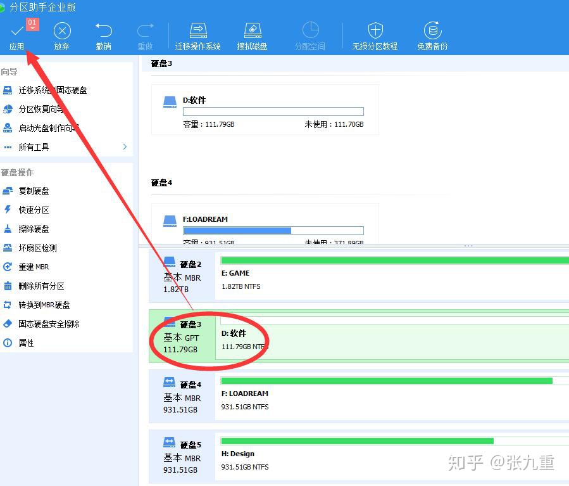Open 属性 properties at sidebar bottom

tap(28, 343)
